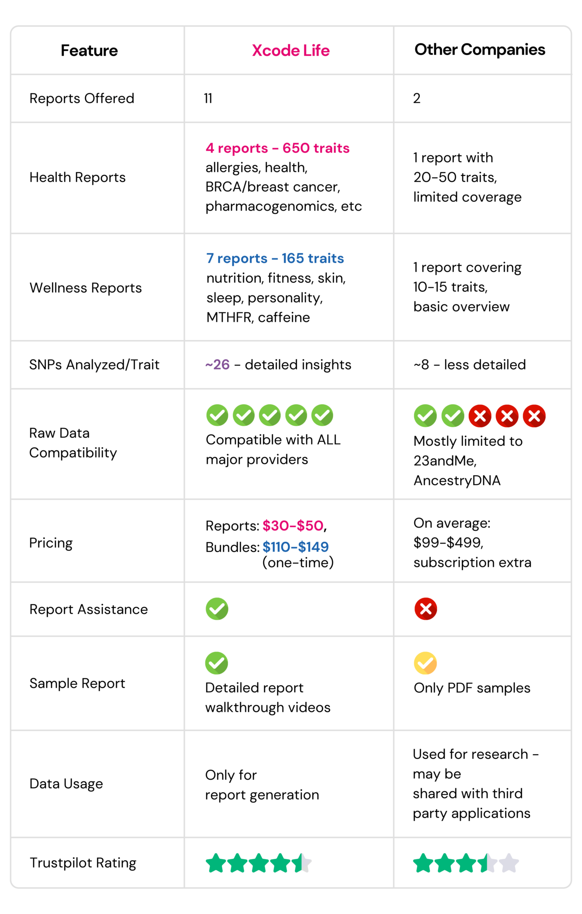Screen dimensions: 582x914
Task: Click the Data Usage row label
Action: coord(66,783)
